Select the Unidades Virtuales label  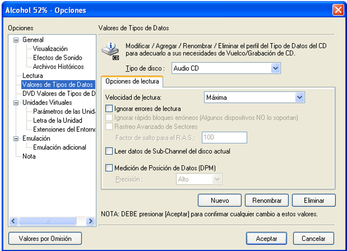click(47, 103)
